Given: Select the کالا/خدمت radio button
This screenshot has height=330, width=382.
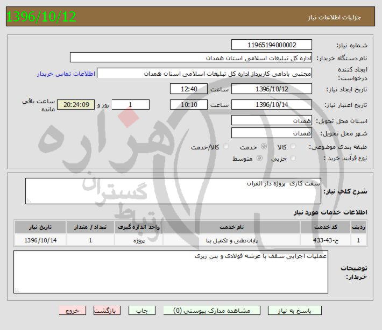Looking at the screenshot, I should (225, 147).
